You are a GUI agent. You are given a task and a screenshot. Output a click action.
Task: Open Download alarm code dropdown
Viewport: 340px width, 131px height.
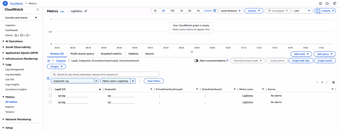(x=247, y=61)
